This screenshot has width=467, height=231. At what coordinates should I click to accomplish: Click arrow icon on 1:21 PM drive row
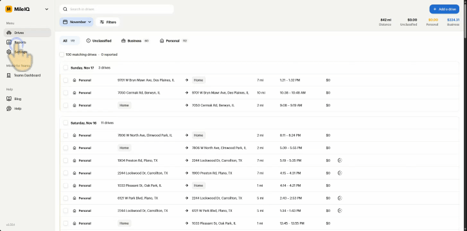[186, 80]
